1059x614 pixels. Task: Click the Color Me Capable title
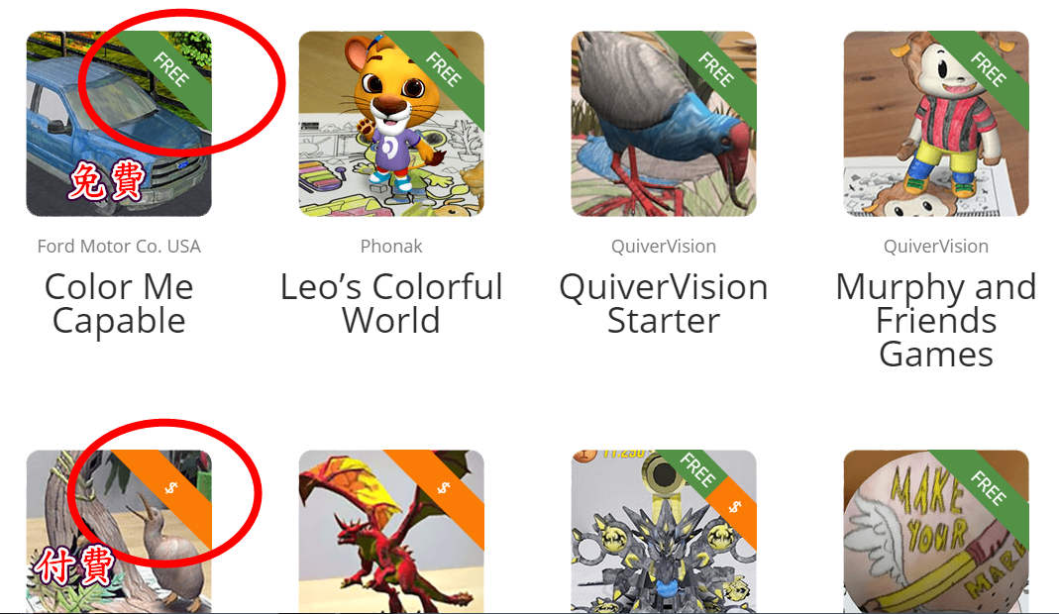tap(119, 303)
